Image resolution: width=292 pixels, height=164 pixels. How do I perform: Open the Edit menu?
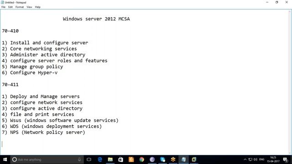point(10,7)
